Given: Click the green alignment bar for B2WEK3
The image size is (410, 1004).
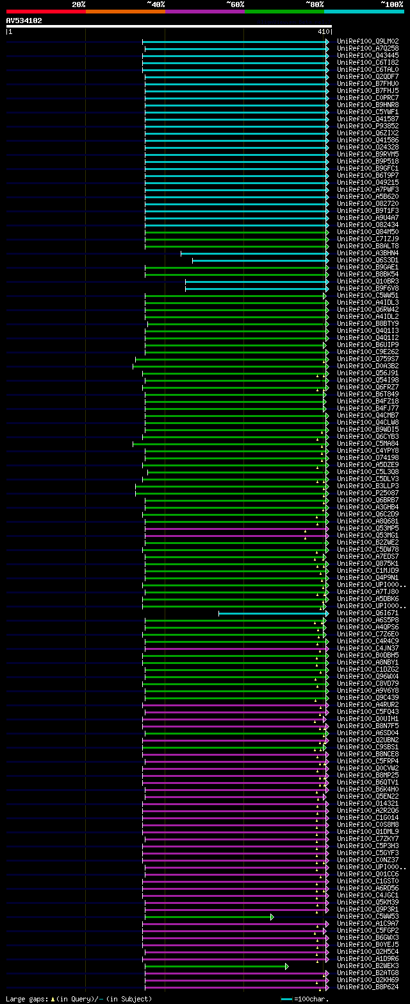Looking at the screenshot, I should click(217, 966).
